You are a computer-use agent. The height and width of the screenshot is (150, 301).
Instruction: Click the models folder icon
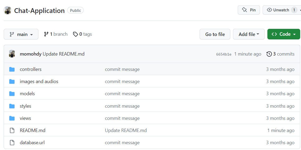(12, 94)
